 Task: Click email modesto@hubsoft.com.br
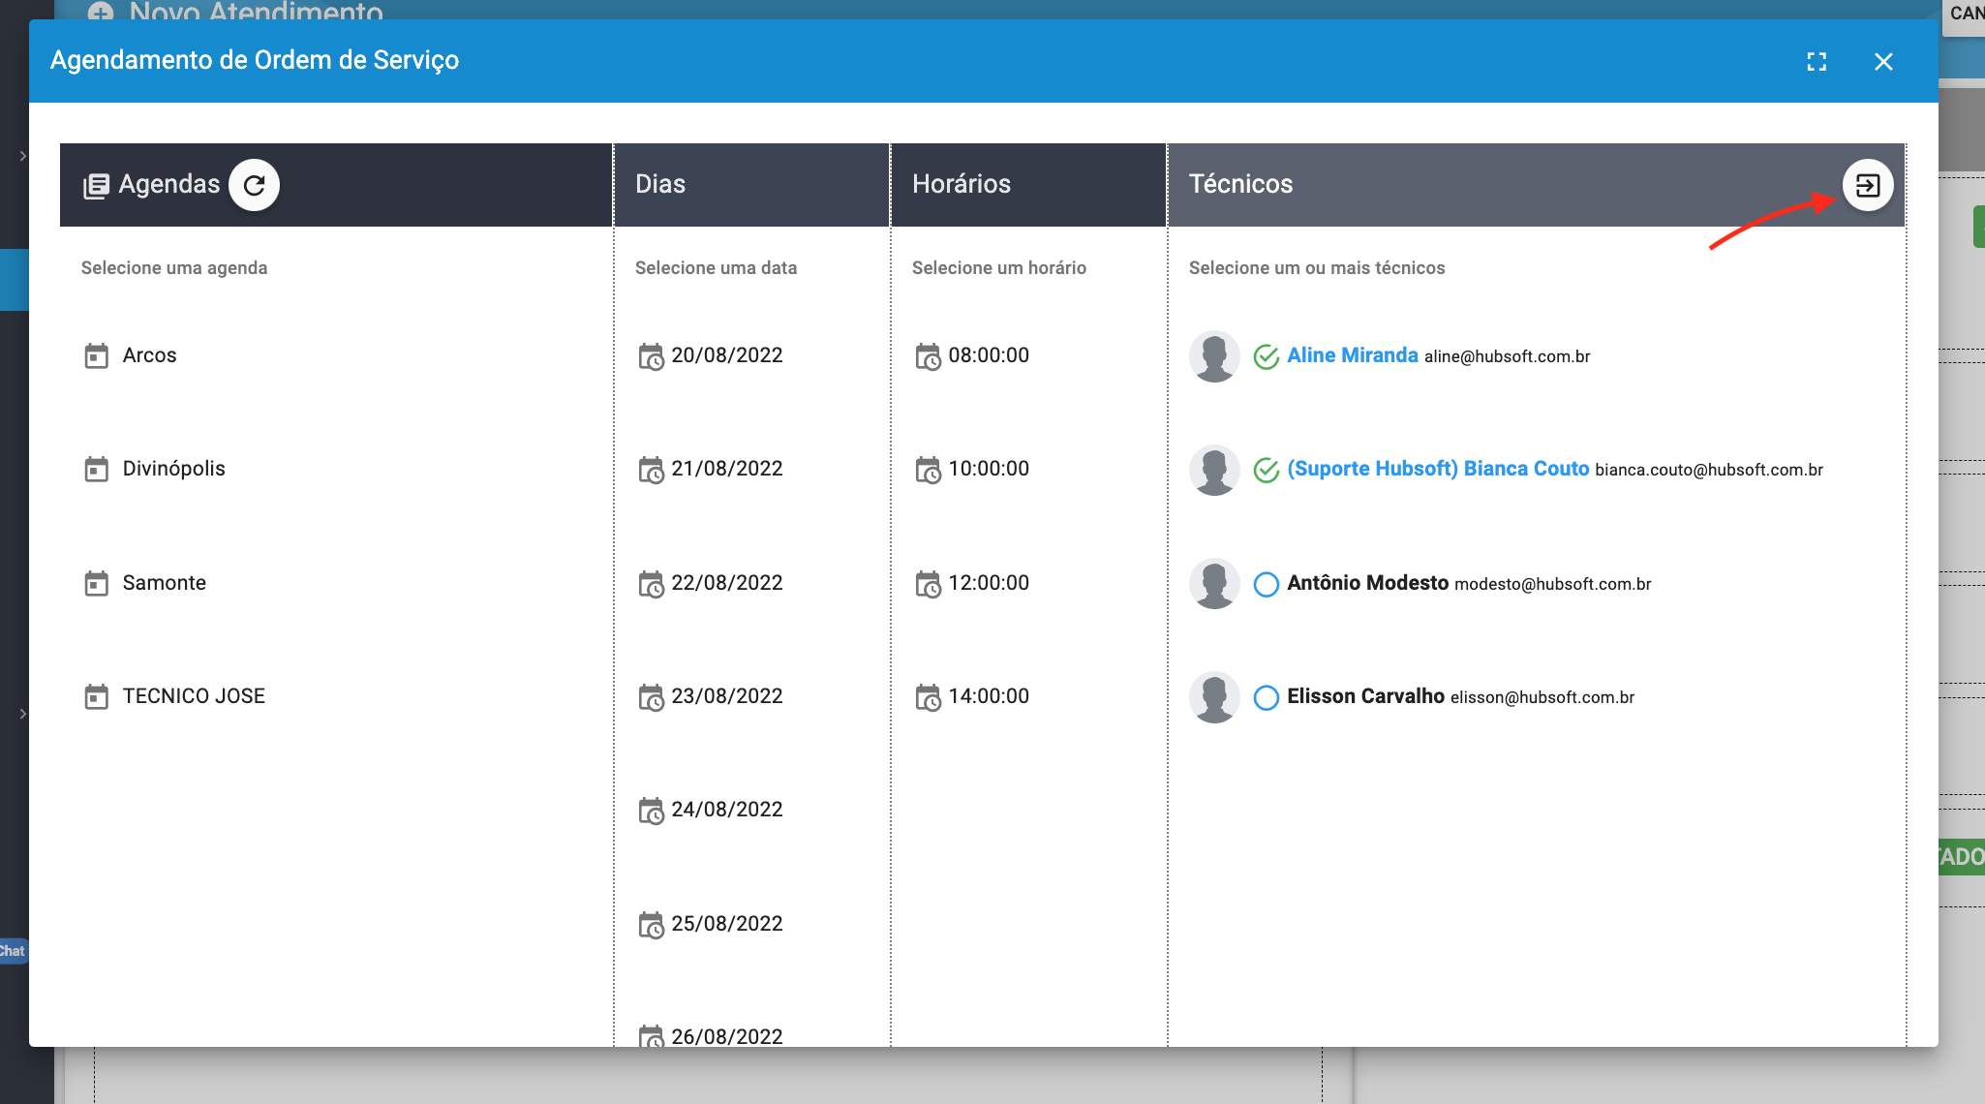[1553, 584]
